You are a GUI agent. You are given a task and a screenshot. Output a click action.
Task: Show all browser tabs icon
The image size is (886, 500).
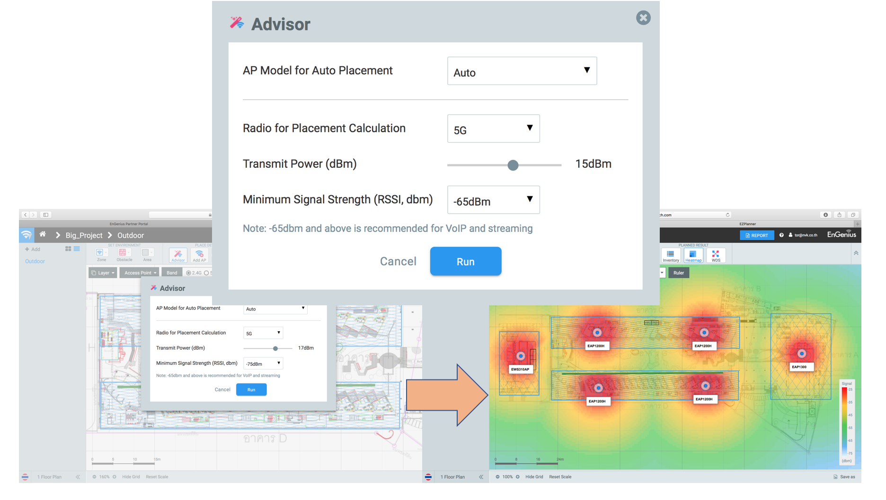(853, 215)
